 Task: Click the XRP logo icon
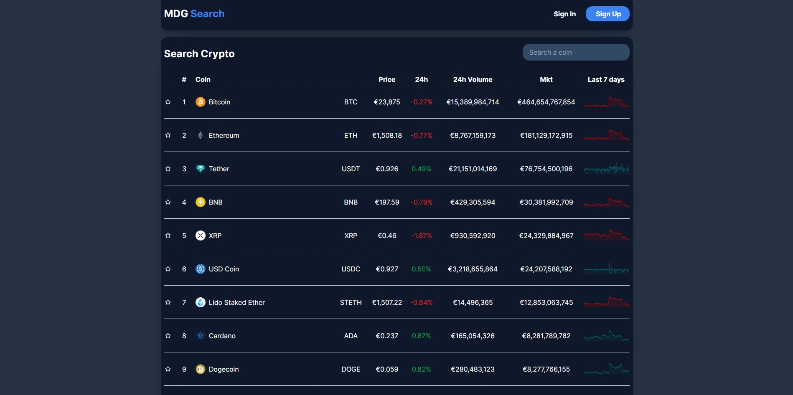[201, 235]
